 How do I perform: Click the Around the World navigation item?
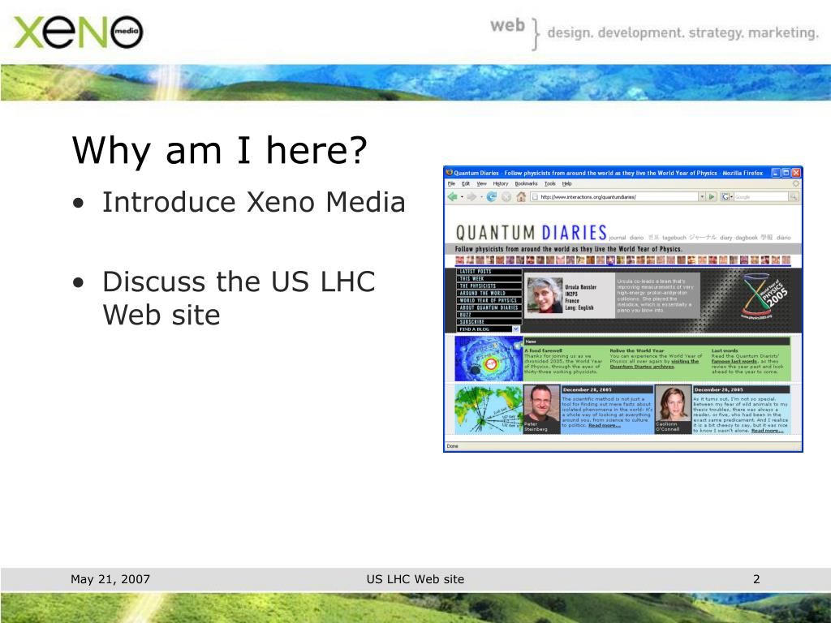click(x=489, y=293)
